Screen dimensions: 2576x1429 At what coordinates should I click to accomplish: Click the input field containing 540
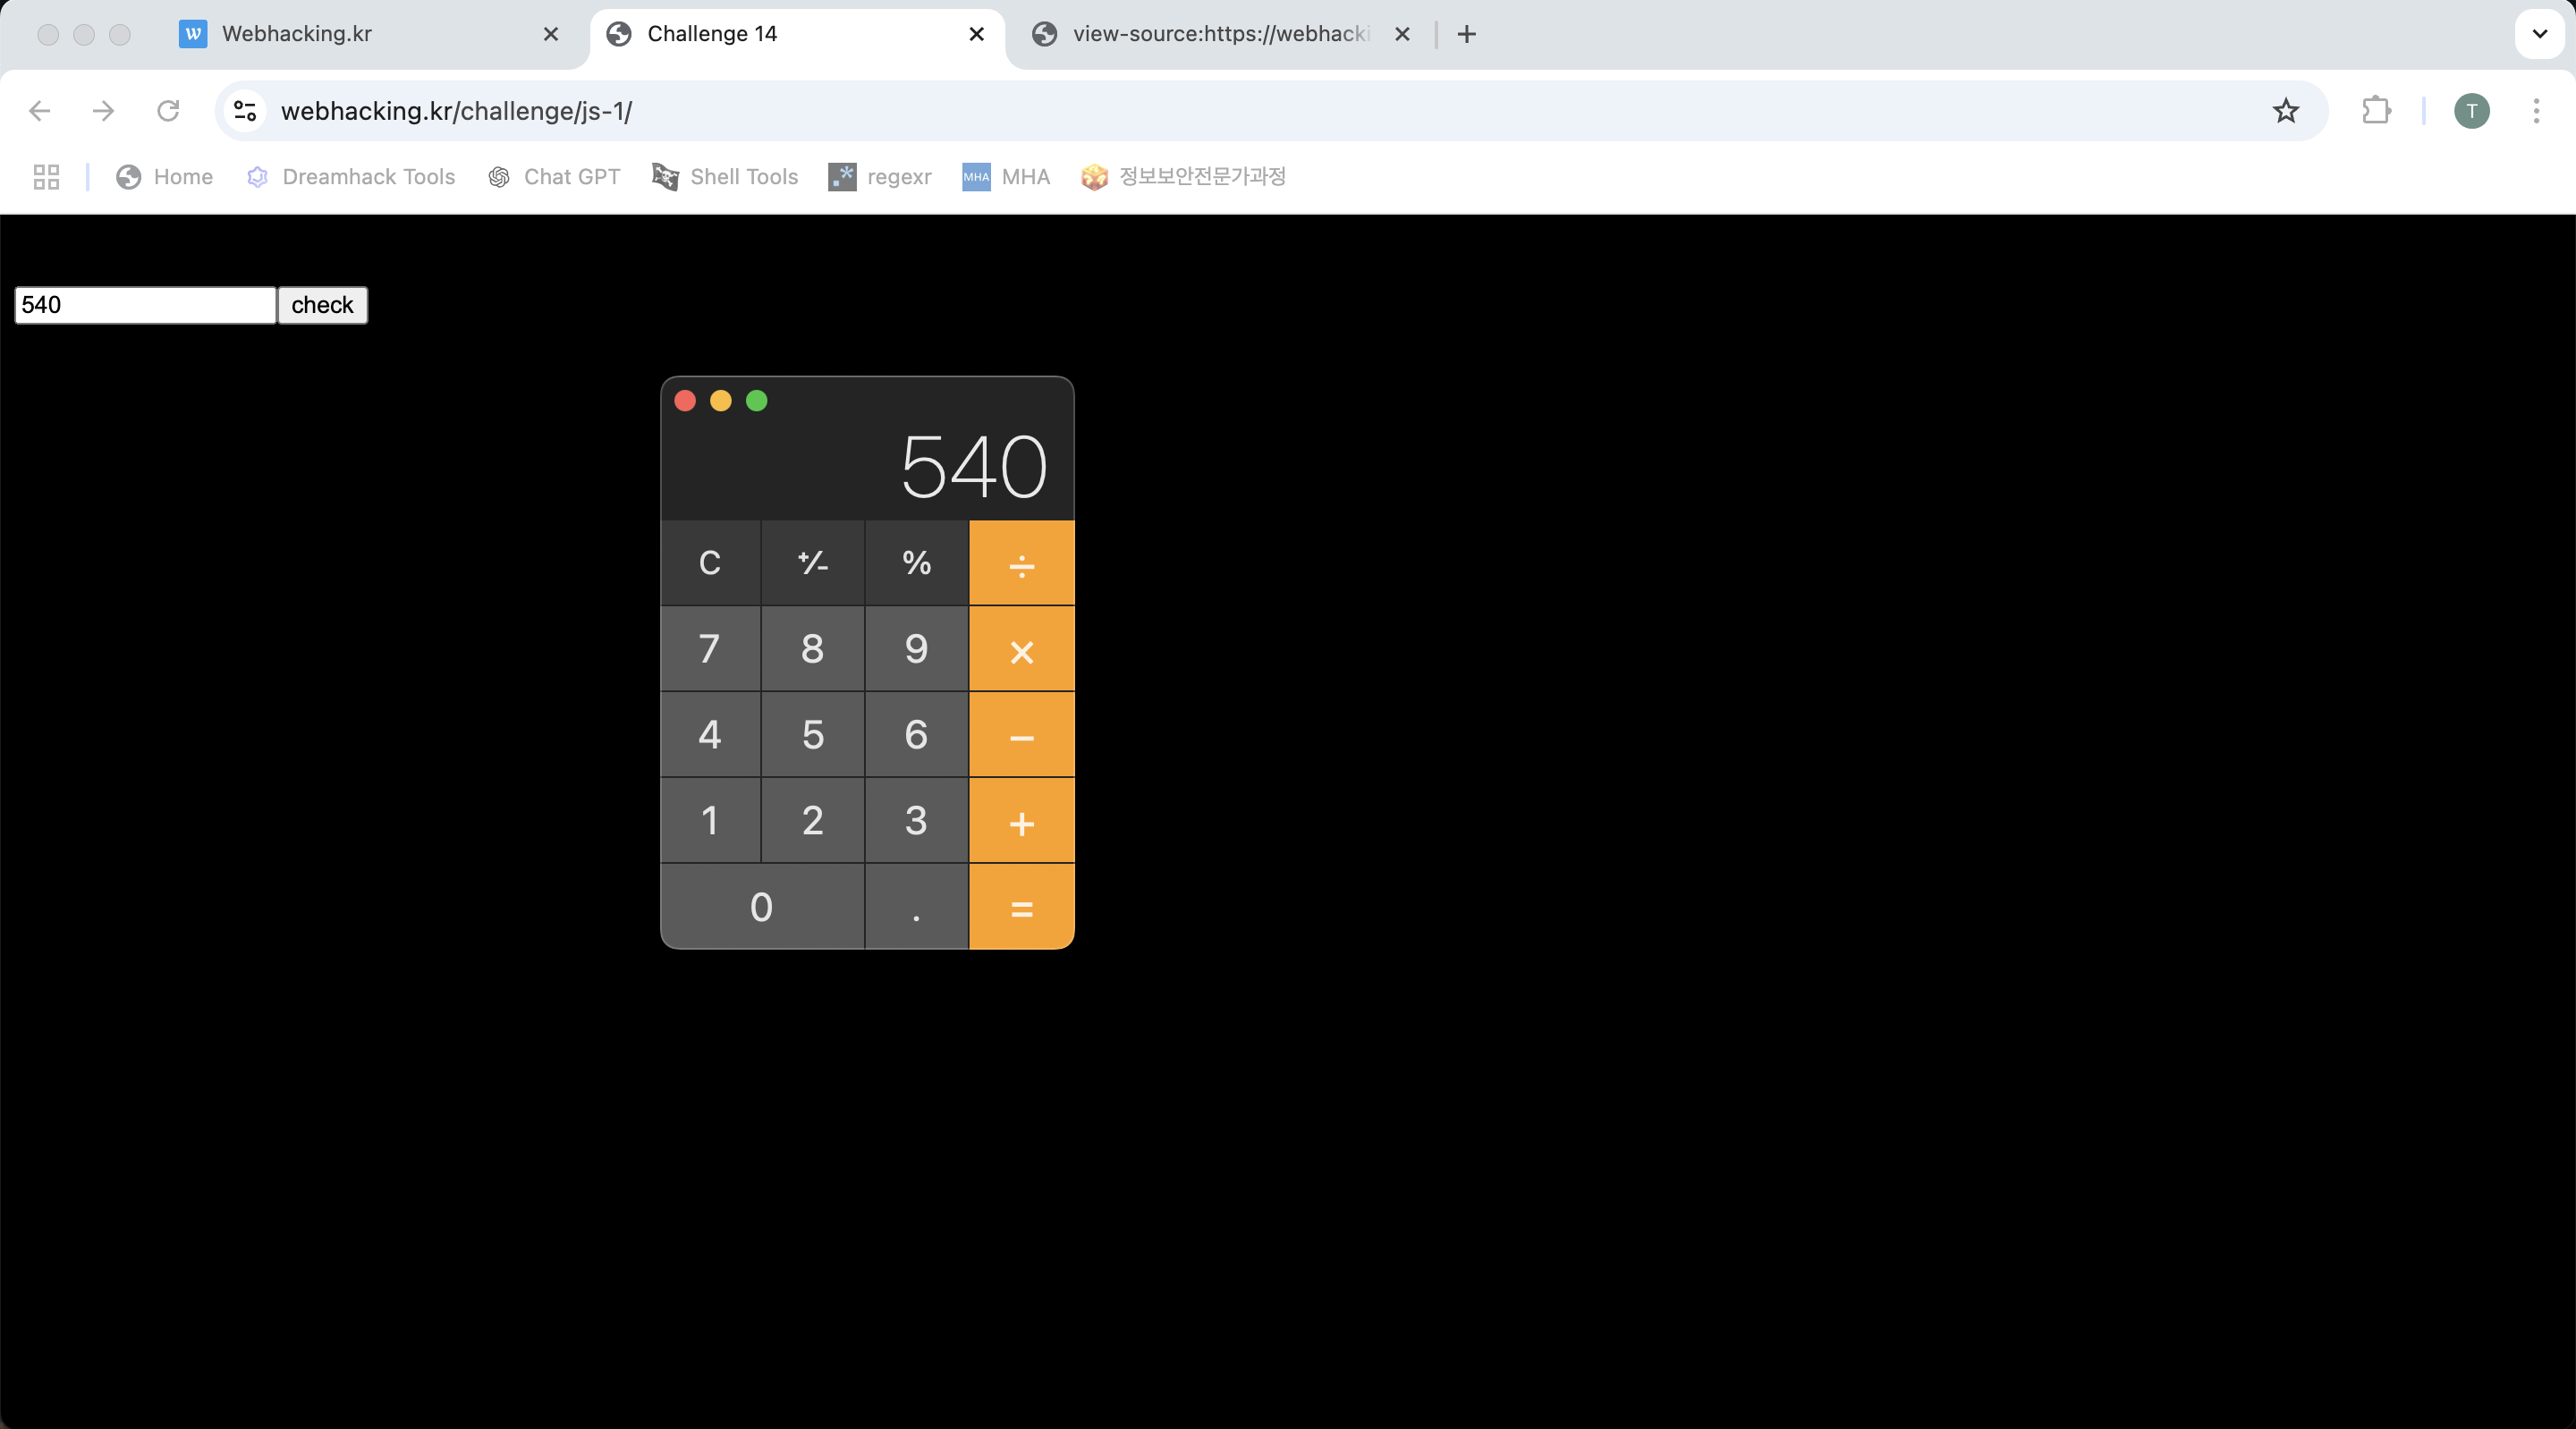pyautogui.click(x=145, y=305)
